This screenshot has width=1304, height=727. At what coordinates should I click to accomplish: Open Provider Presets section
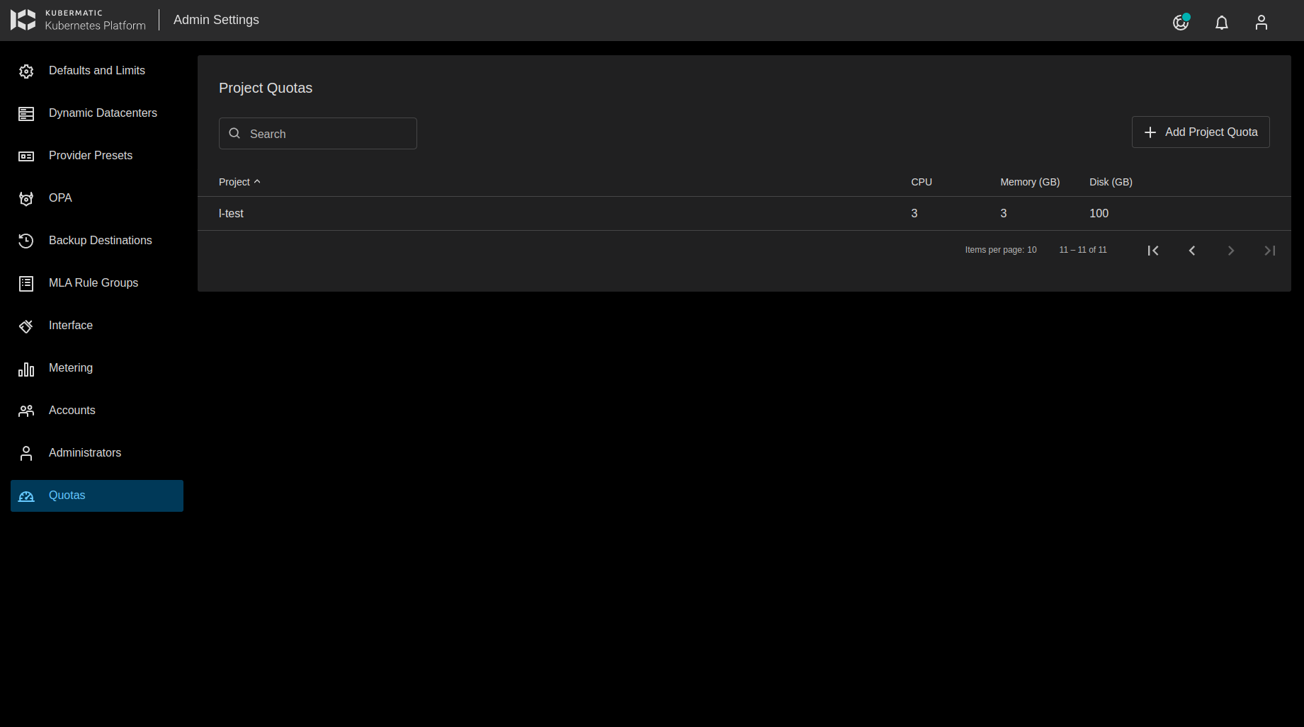click(91, 156)
